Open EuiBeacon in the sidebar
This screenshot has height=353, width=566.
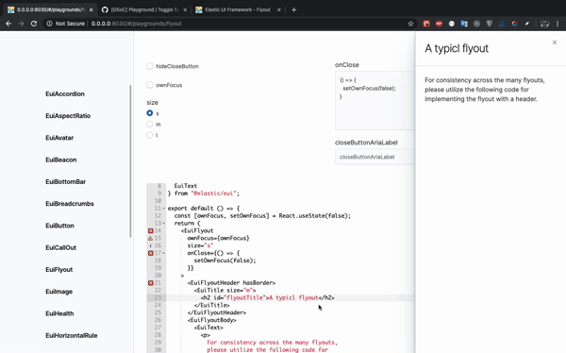point(61,160)
